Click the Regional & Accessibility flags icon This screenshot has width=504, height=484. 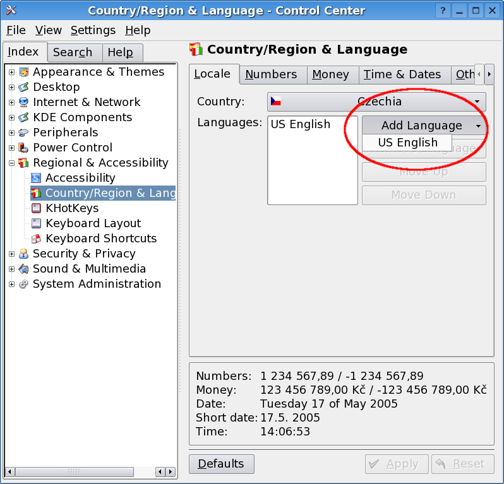click(23, 163)
